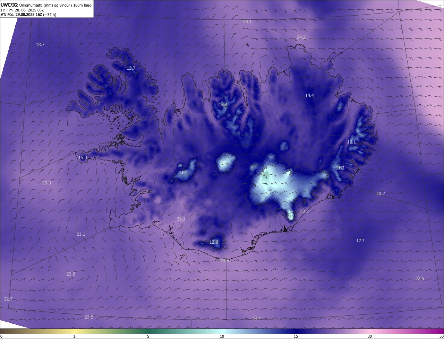
Task: Click the 15 tick label on the color scale
Action: (296, 336)
